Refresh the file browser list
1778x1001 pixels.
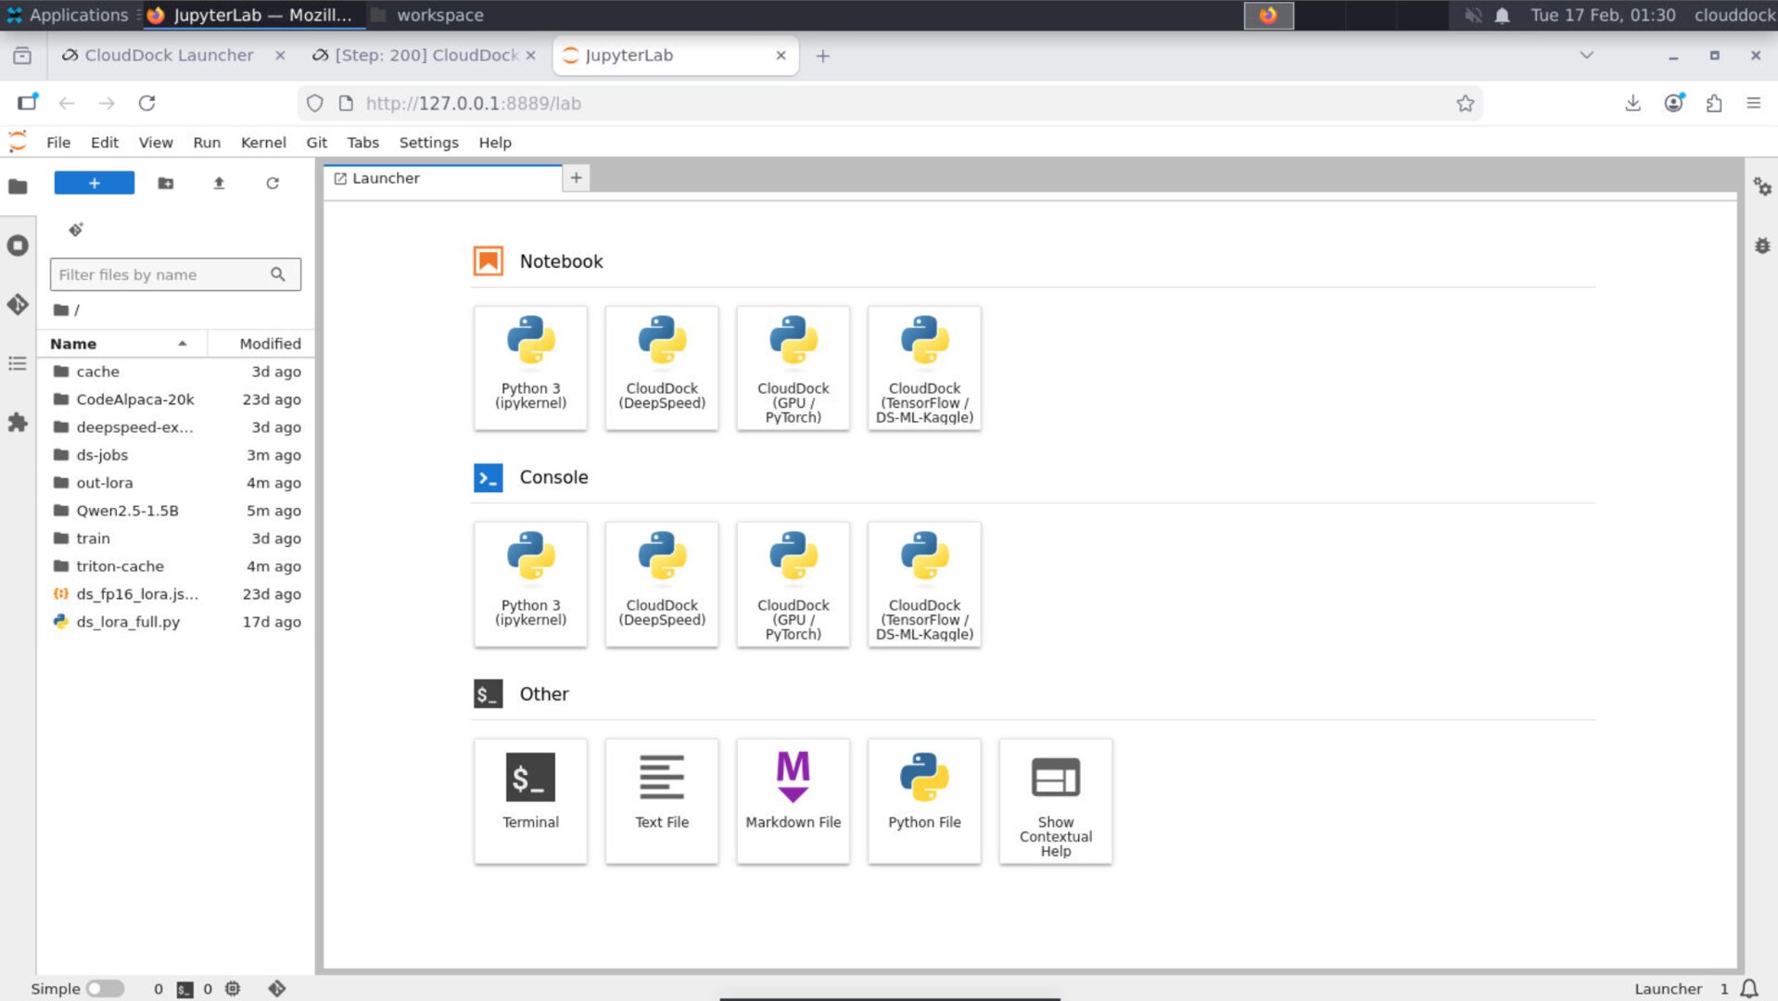pyautogui.click(x=273, y=184)
